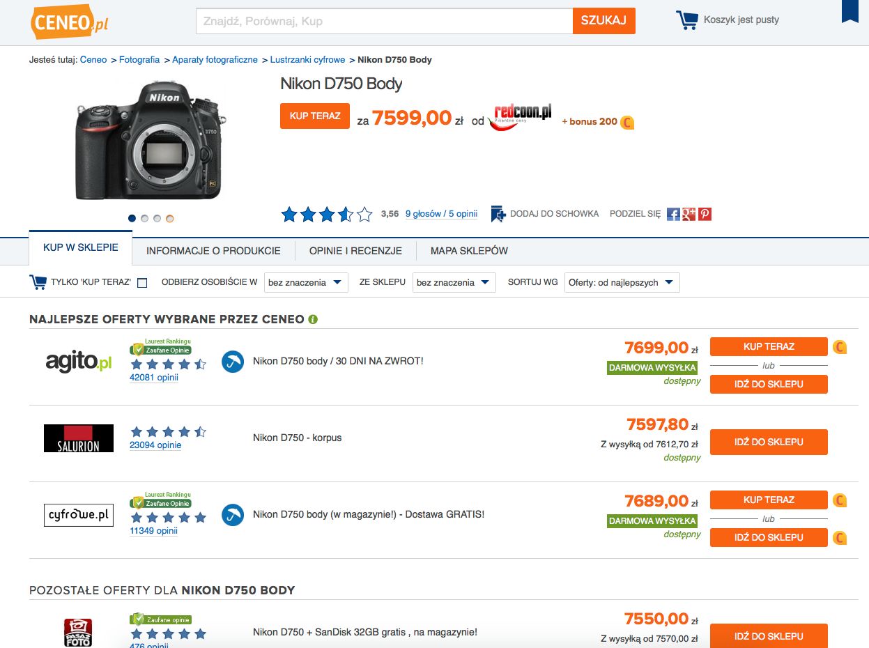The image size is (869, 648).
Task: Click the Pasaż Foto shop logo
Action: (x=78, y=633)
